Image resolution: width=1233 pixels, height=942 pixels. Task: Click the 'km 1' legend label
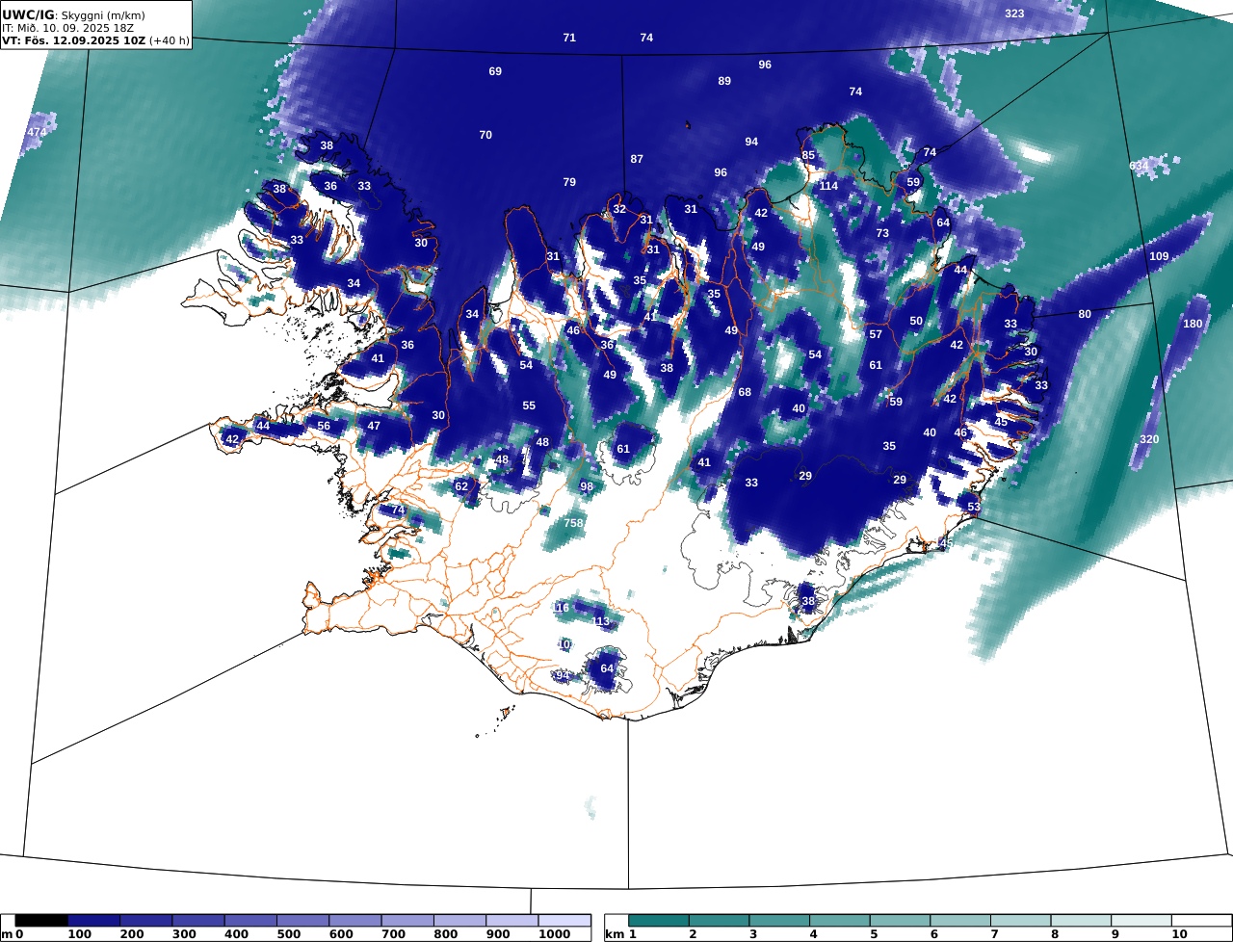[x=620, y=934]
